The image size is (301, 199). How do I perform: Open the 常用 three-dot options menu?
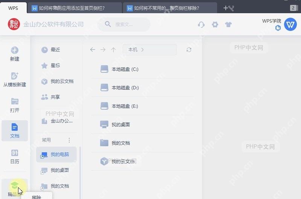(x=69, y=140)
